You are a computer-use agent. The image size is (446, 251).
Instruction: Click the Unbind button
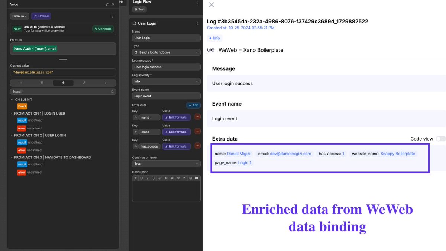pyautogui.click(x=41, y=16)
